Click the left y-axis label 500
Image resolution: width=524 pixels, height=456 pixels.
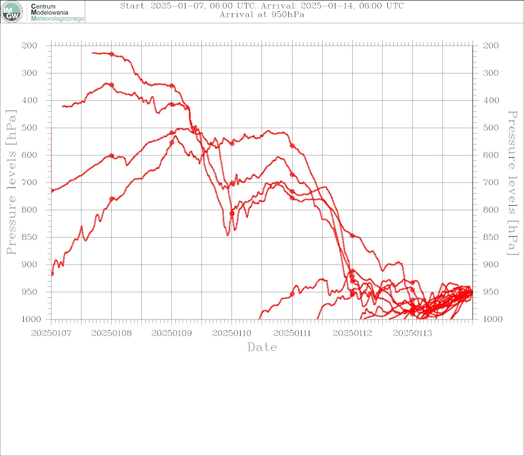coord(30,128)
